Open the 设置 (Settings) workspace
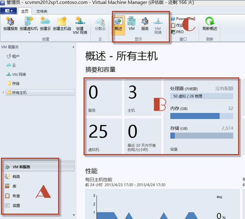This screenshot has width=245, height=219. click(x=12, y=205)
